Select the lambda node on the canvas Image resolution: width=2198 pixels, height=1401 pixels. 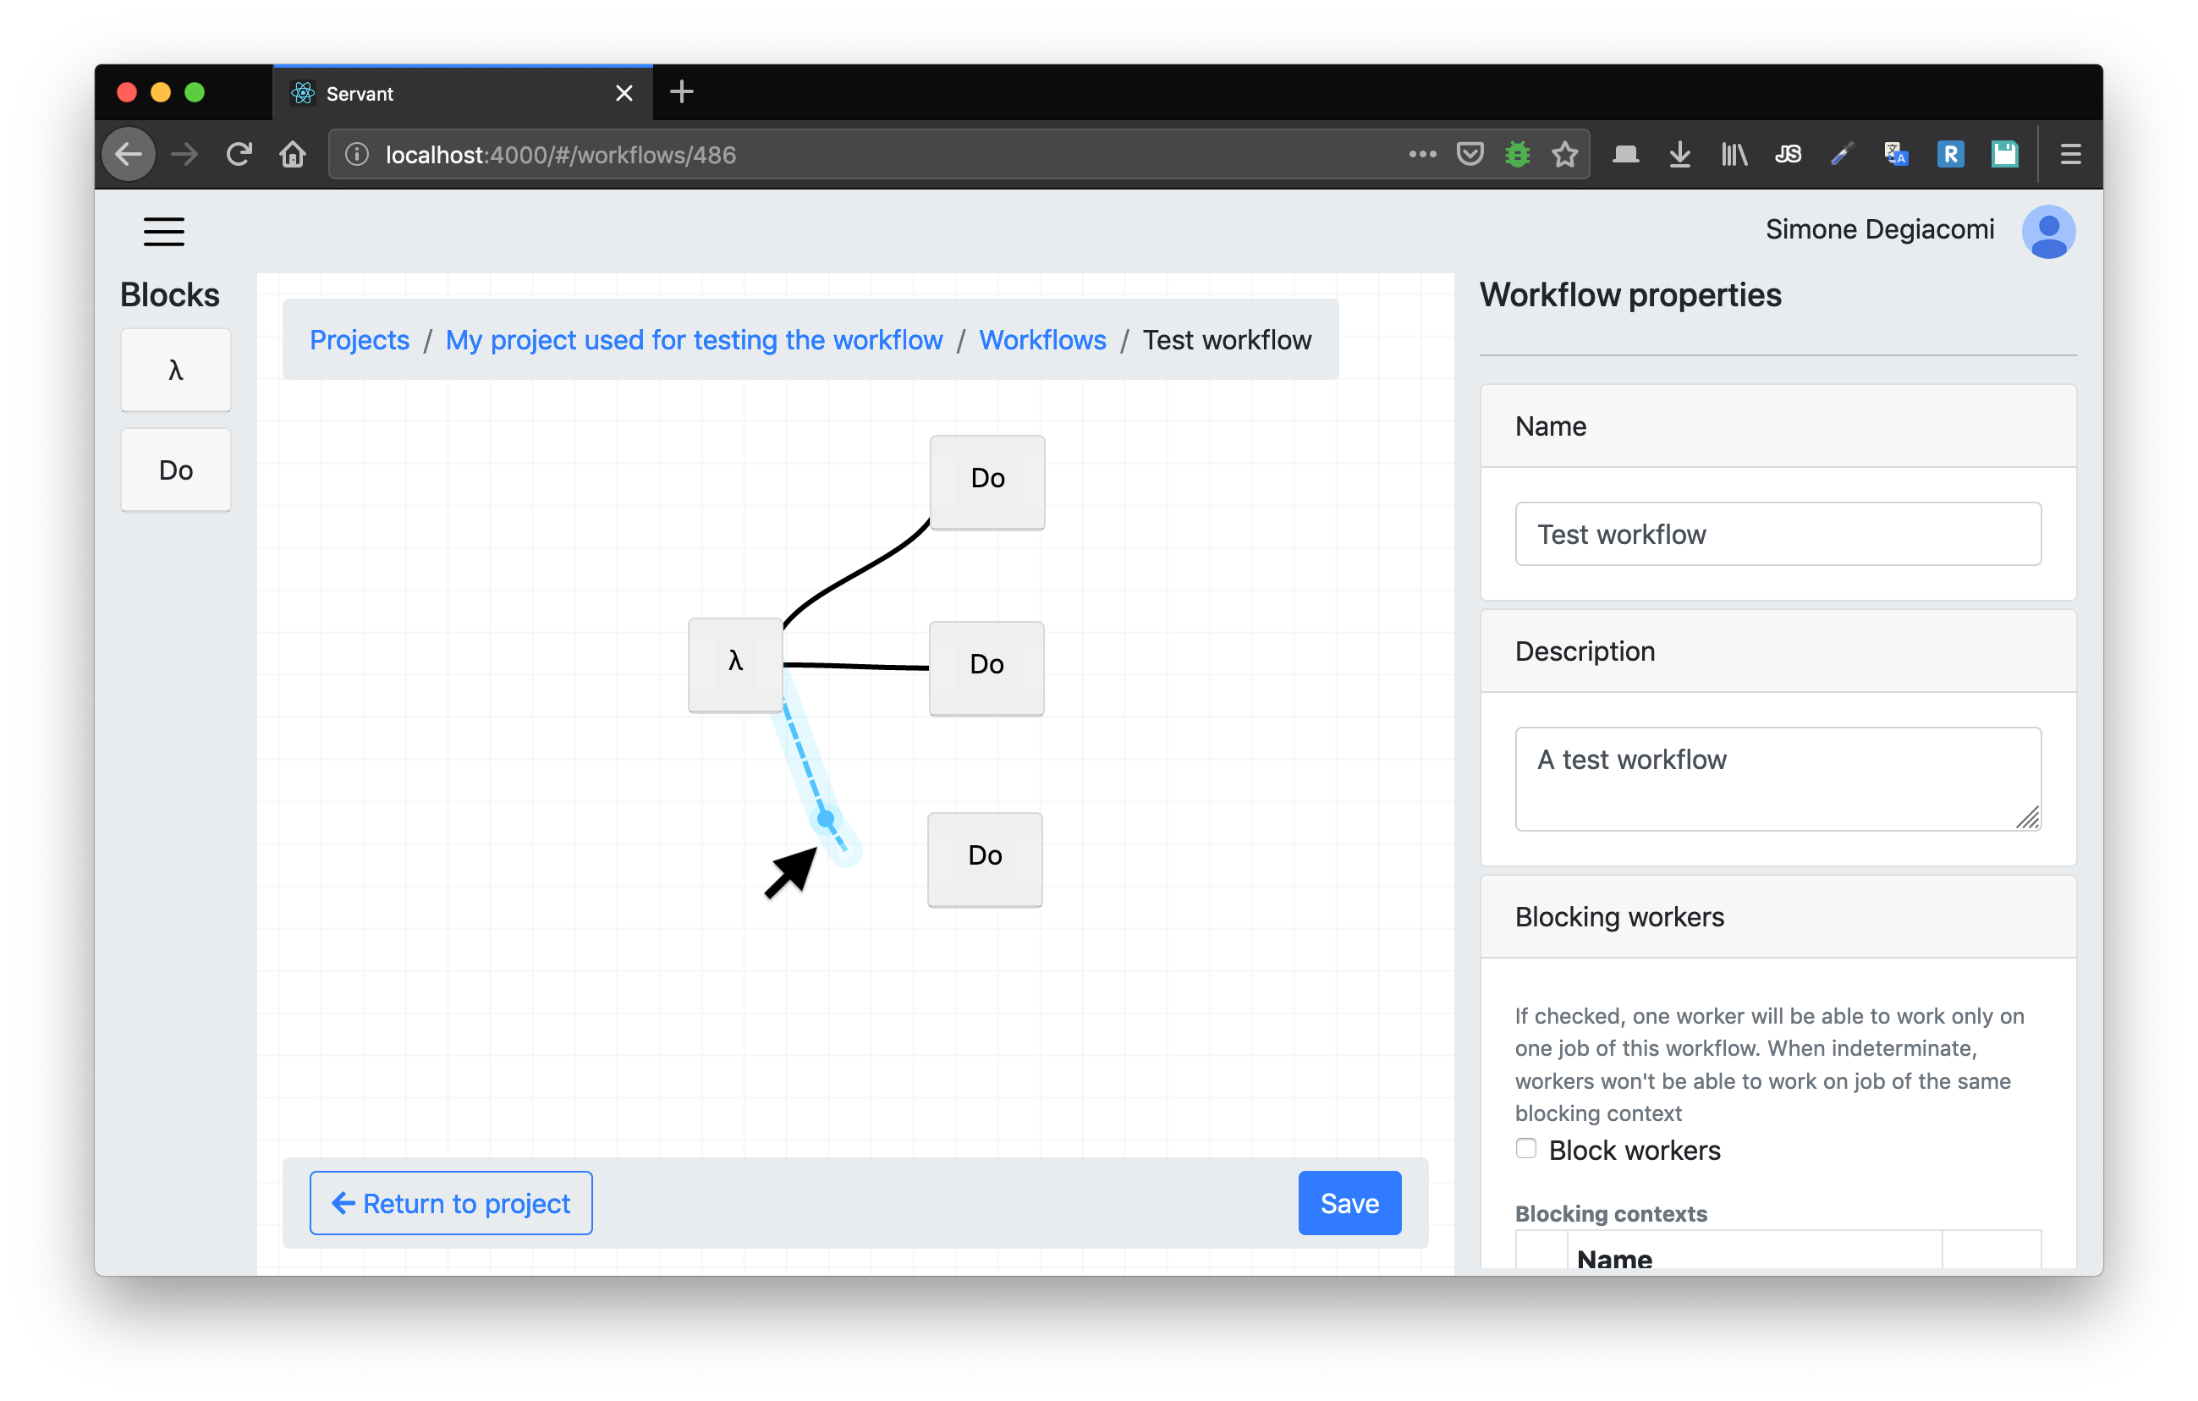pos(735,663)
